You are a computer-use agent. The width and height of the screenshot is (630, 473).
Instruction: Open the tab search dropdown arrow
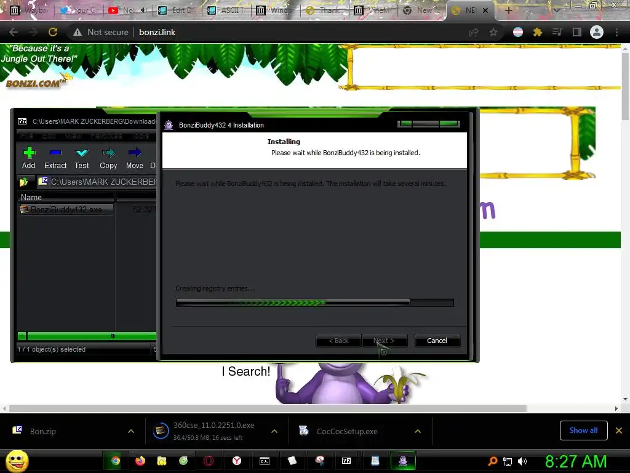[557, 10]
